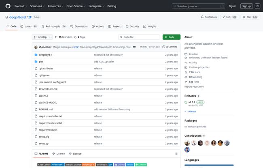Click the languages bar
This screenshot has height=168, width=263.
tap(209, 165)
